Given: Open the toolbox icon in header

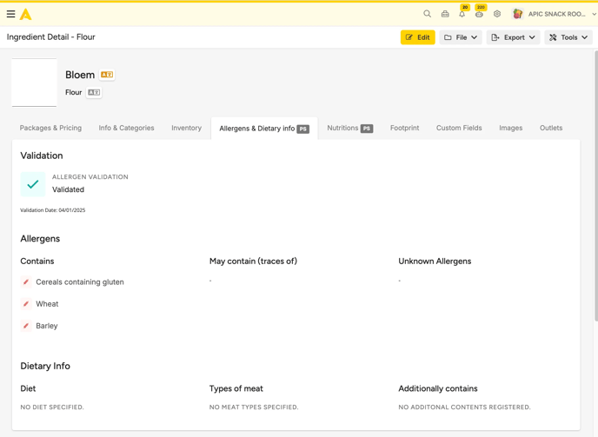Looking at the screenshot, I should point(445,14).
